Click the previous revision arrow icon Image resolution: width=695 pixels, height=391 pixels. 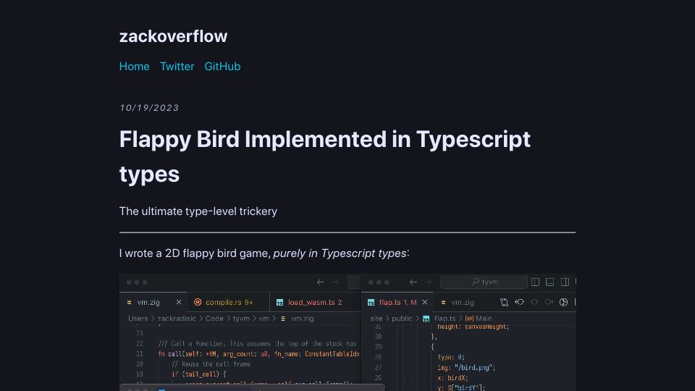pyautogui.click(x=519, y=303)
